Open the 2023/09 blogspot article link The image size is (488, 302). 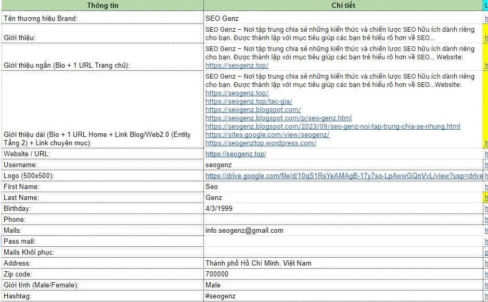click(332, 127)
